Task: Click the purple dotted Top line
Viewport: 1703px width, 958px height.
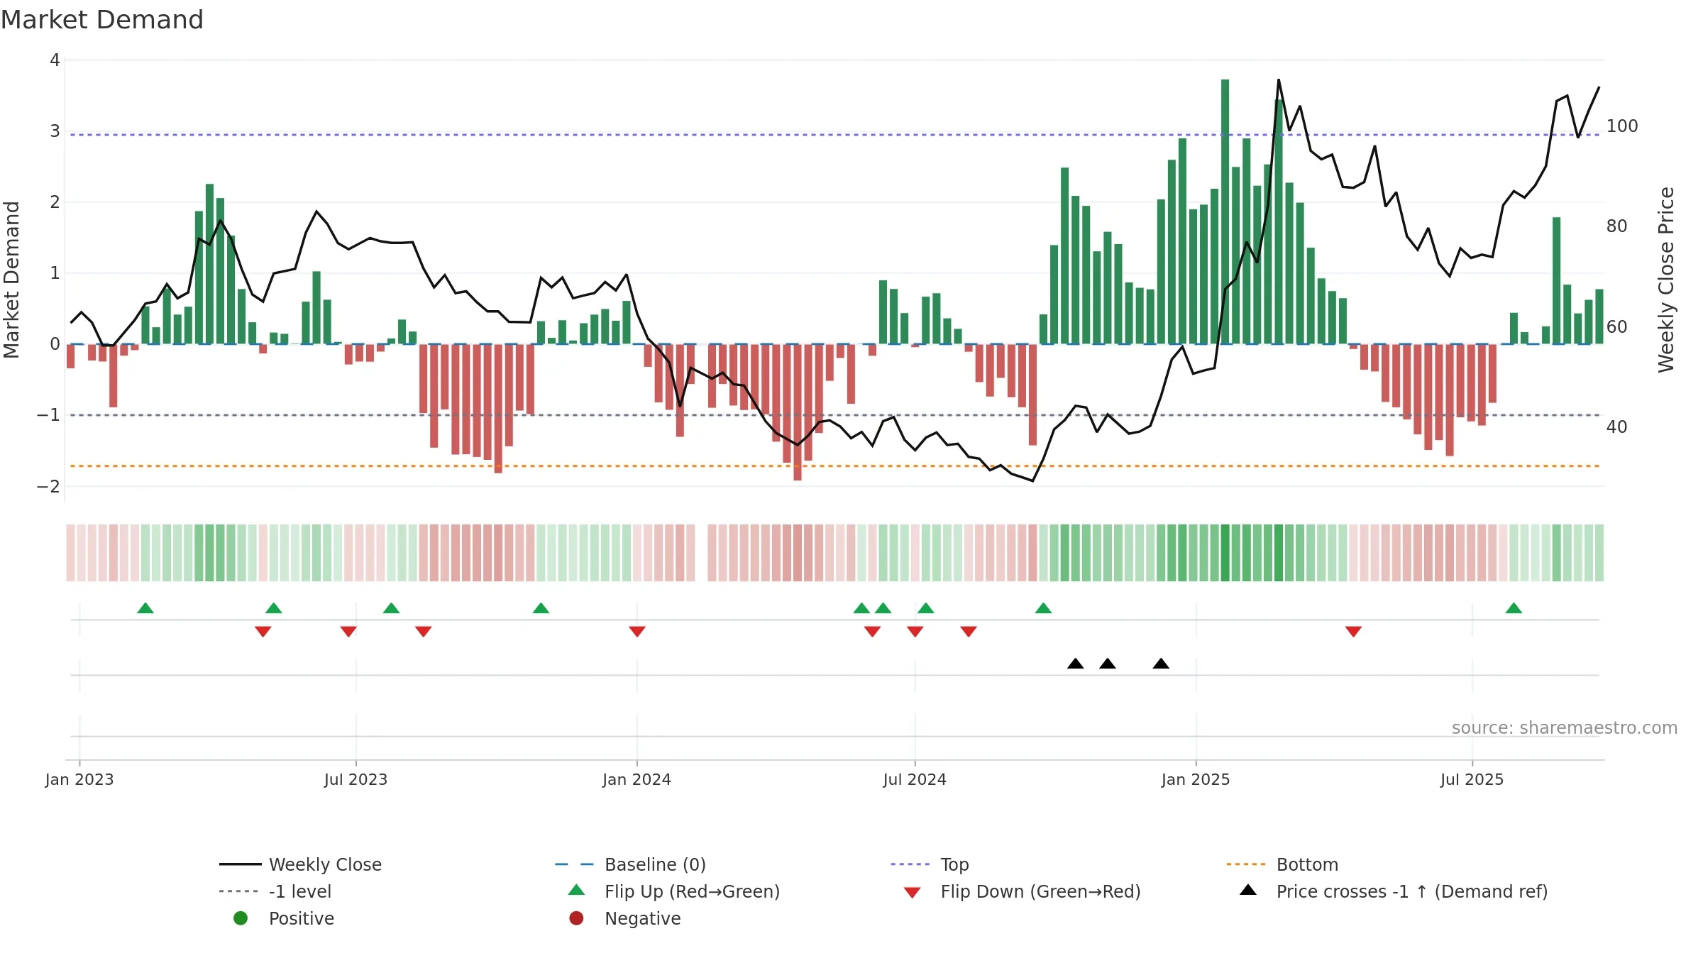Action: (x=834, y=135)
